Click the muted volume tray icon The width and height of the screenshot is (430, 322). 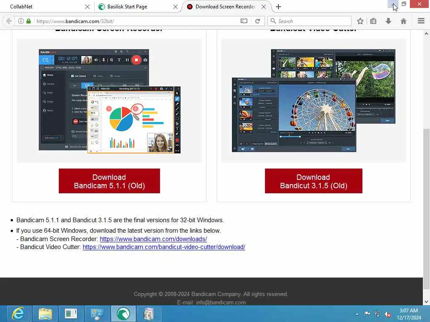click(x=388, y=314)
